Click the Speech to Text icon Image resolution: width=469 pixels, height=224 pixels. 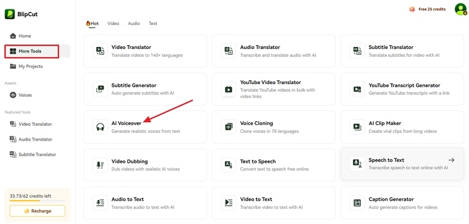357,164
